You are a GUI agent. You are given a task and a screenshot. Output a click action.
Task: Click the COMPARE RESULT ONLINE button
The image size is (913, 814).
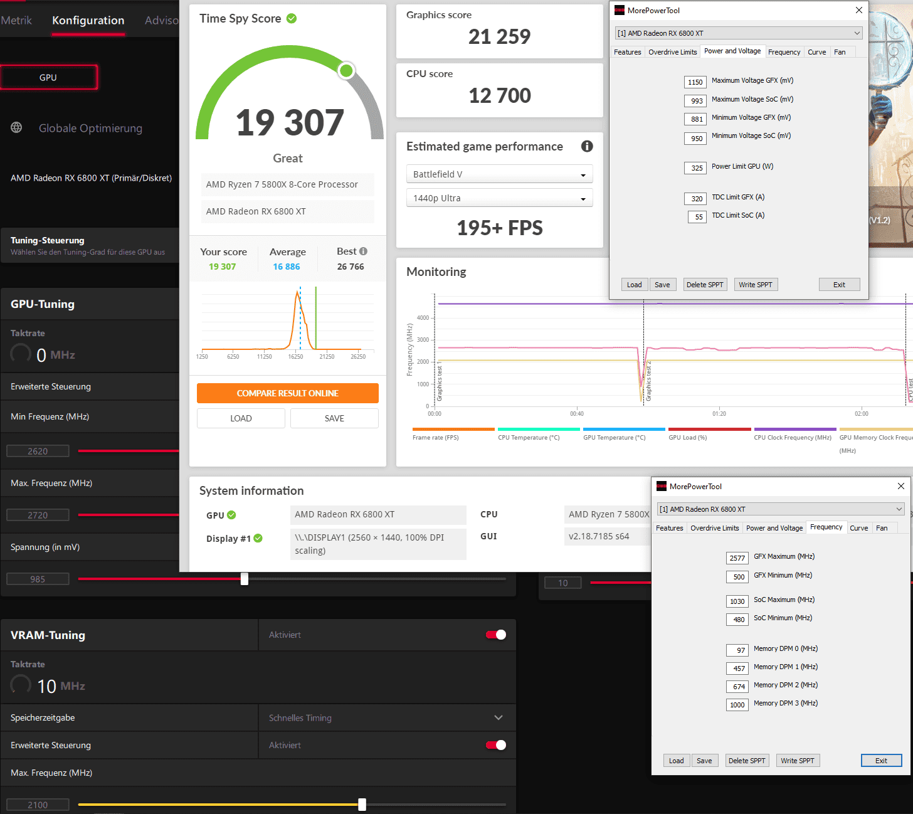pyautogui.click(x=288, y=393)
